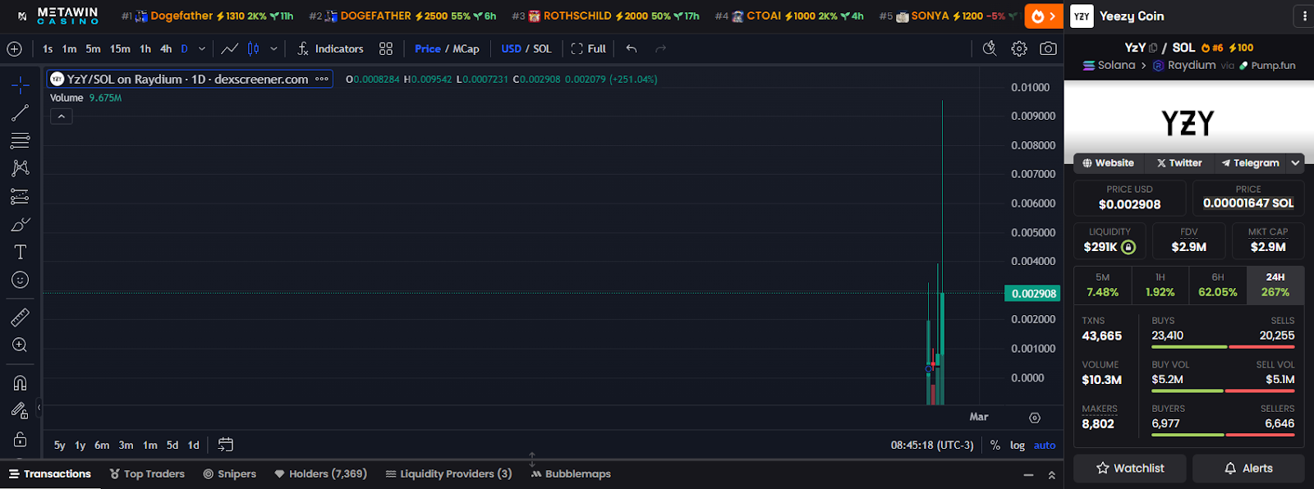Undo the last chart action

pos(631,49)
